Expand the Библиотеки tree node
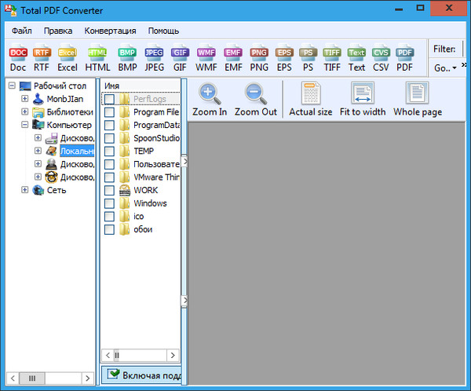 (x=25, y=111)
